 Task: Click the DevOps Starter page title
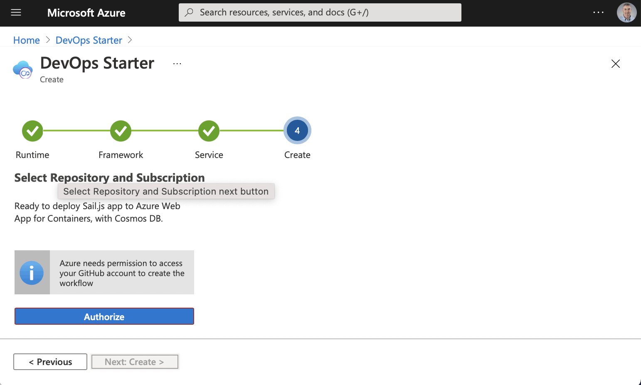click(x=97, y=63)
